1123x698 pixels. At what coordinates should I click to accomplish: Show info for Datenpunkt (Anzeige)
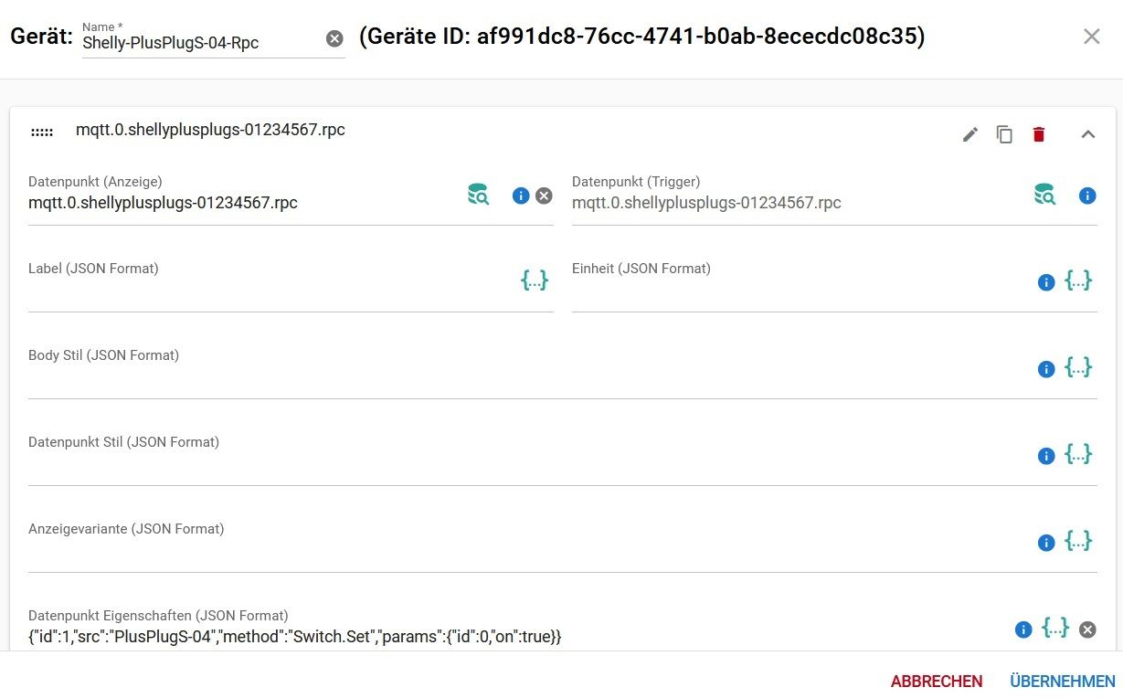coord(521,196)
